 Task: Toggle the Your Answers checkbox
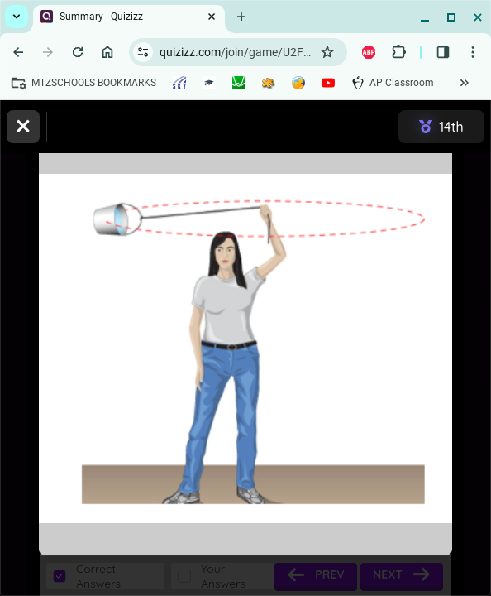point(184,576)
